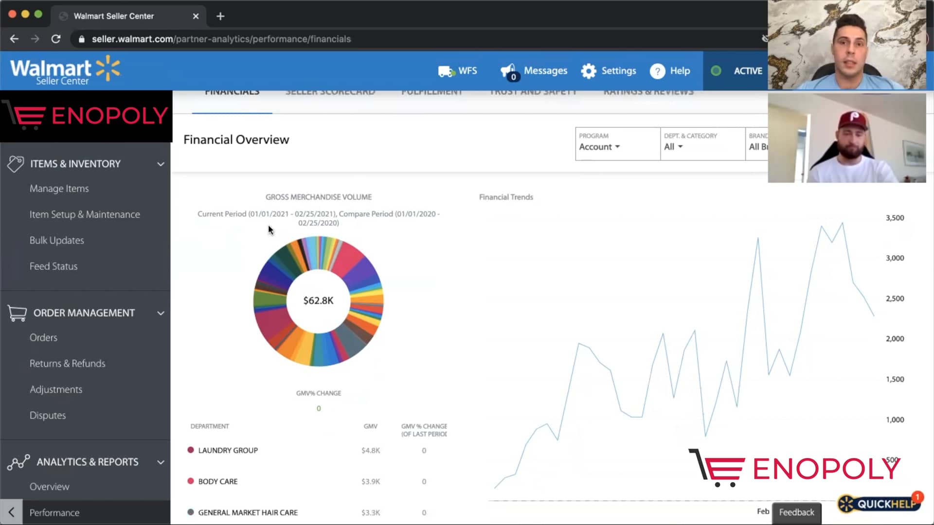This screenshot has height=525, width=934.
Task: Open the Returns & Refunds page
Action: [68, 363]
